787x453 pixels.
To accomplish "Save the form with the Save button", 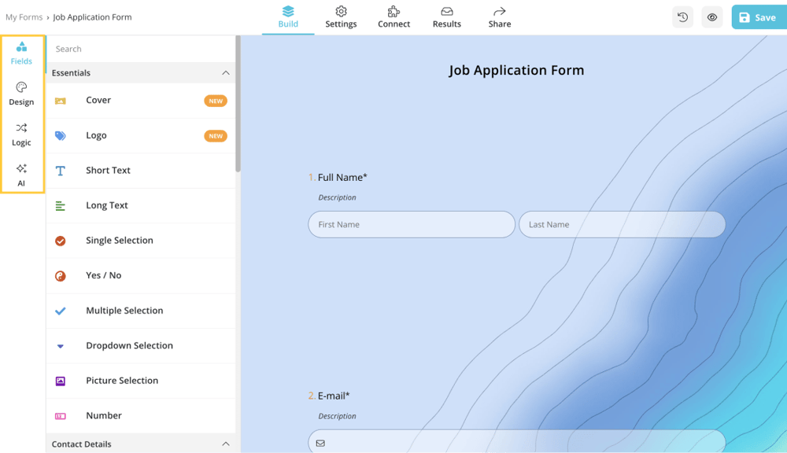I will point(757,16).
